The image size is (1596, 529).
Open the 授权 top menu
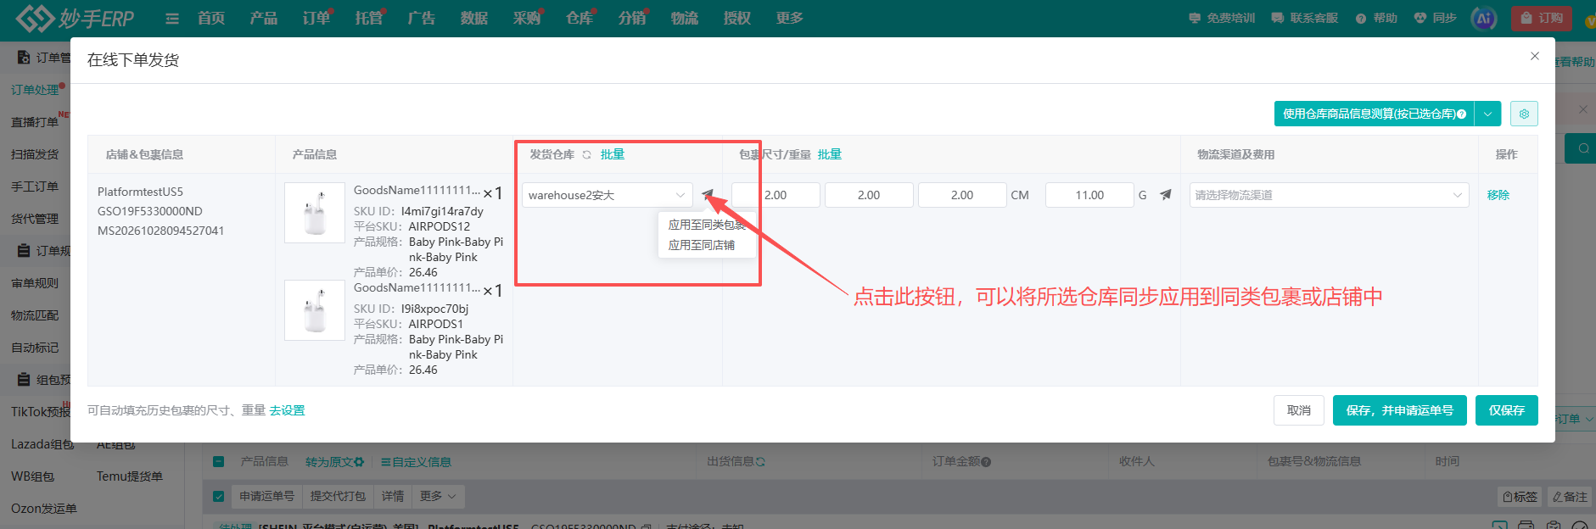(737, 18)
